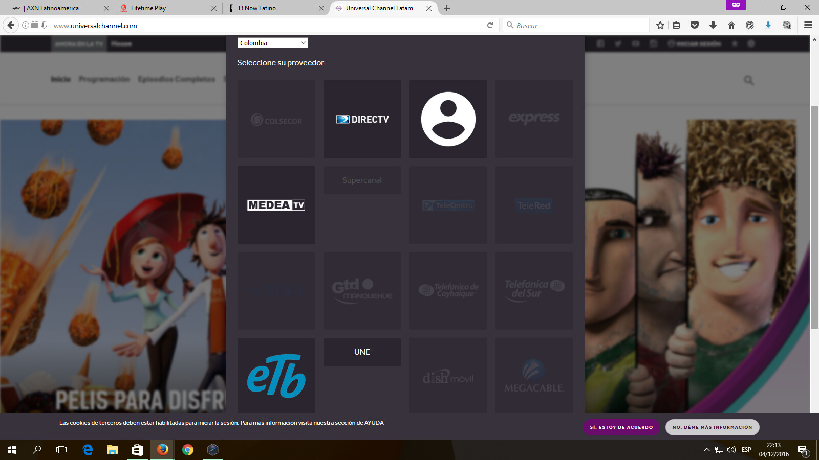
Task: Open the Windows Start menu
Action: pyautogui.click(x=12, y=450)
